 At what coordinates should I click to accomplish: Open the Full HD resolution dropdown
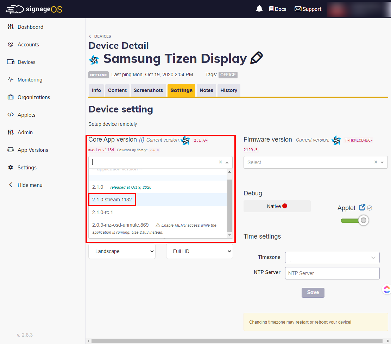pos(199,251)
